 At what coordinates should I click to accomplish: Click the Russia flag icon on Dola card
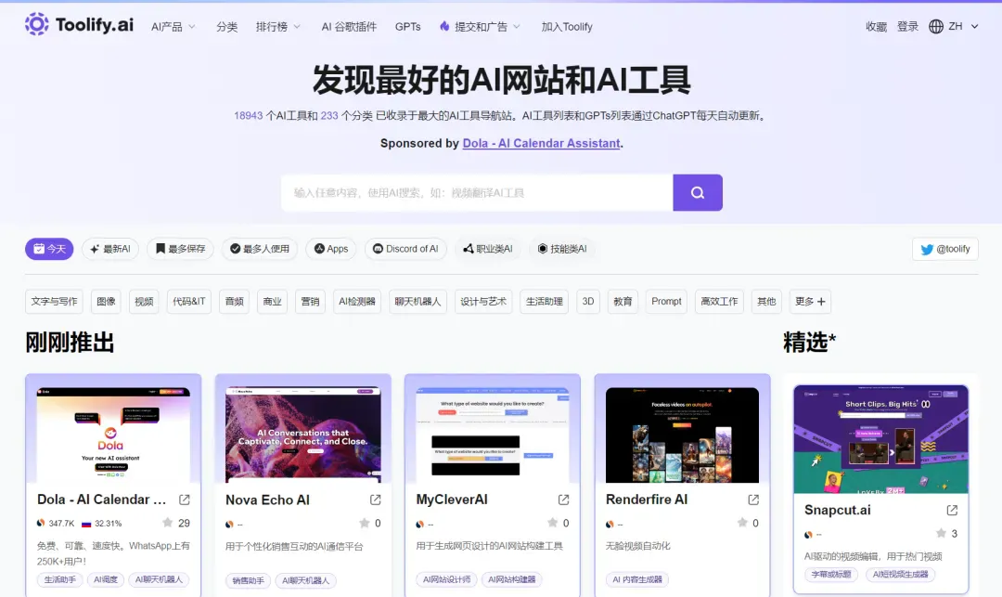coord(86,524)
